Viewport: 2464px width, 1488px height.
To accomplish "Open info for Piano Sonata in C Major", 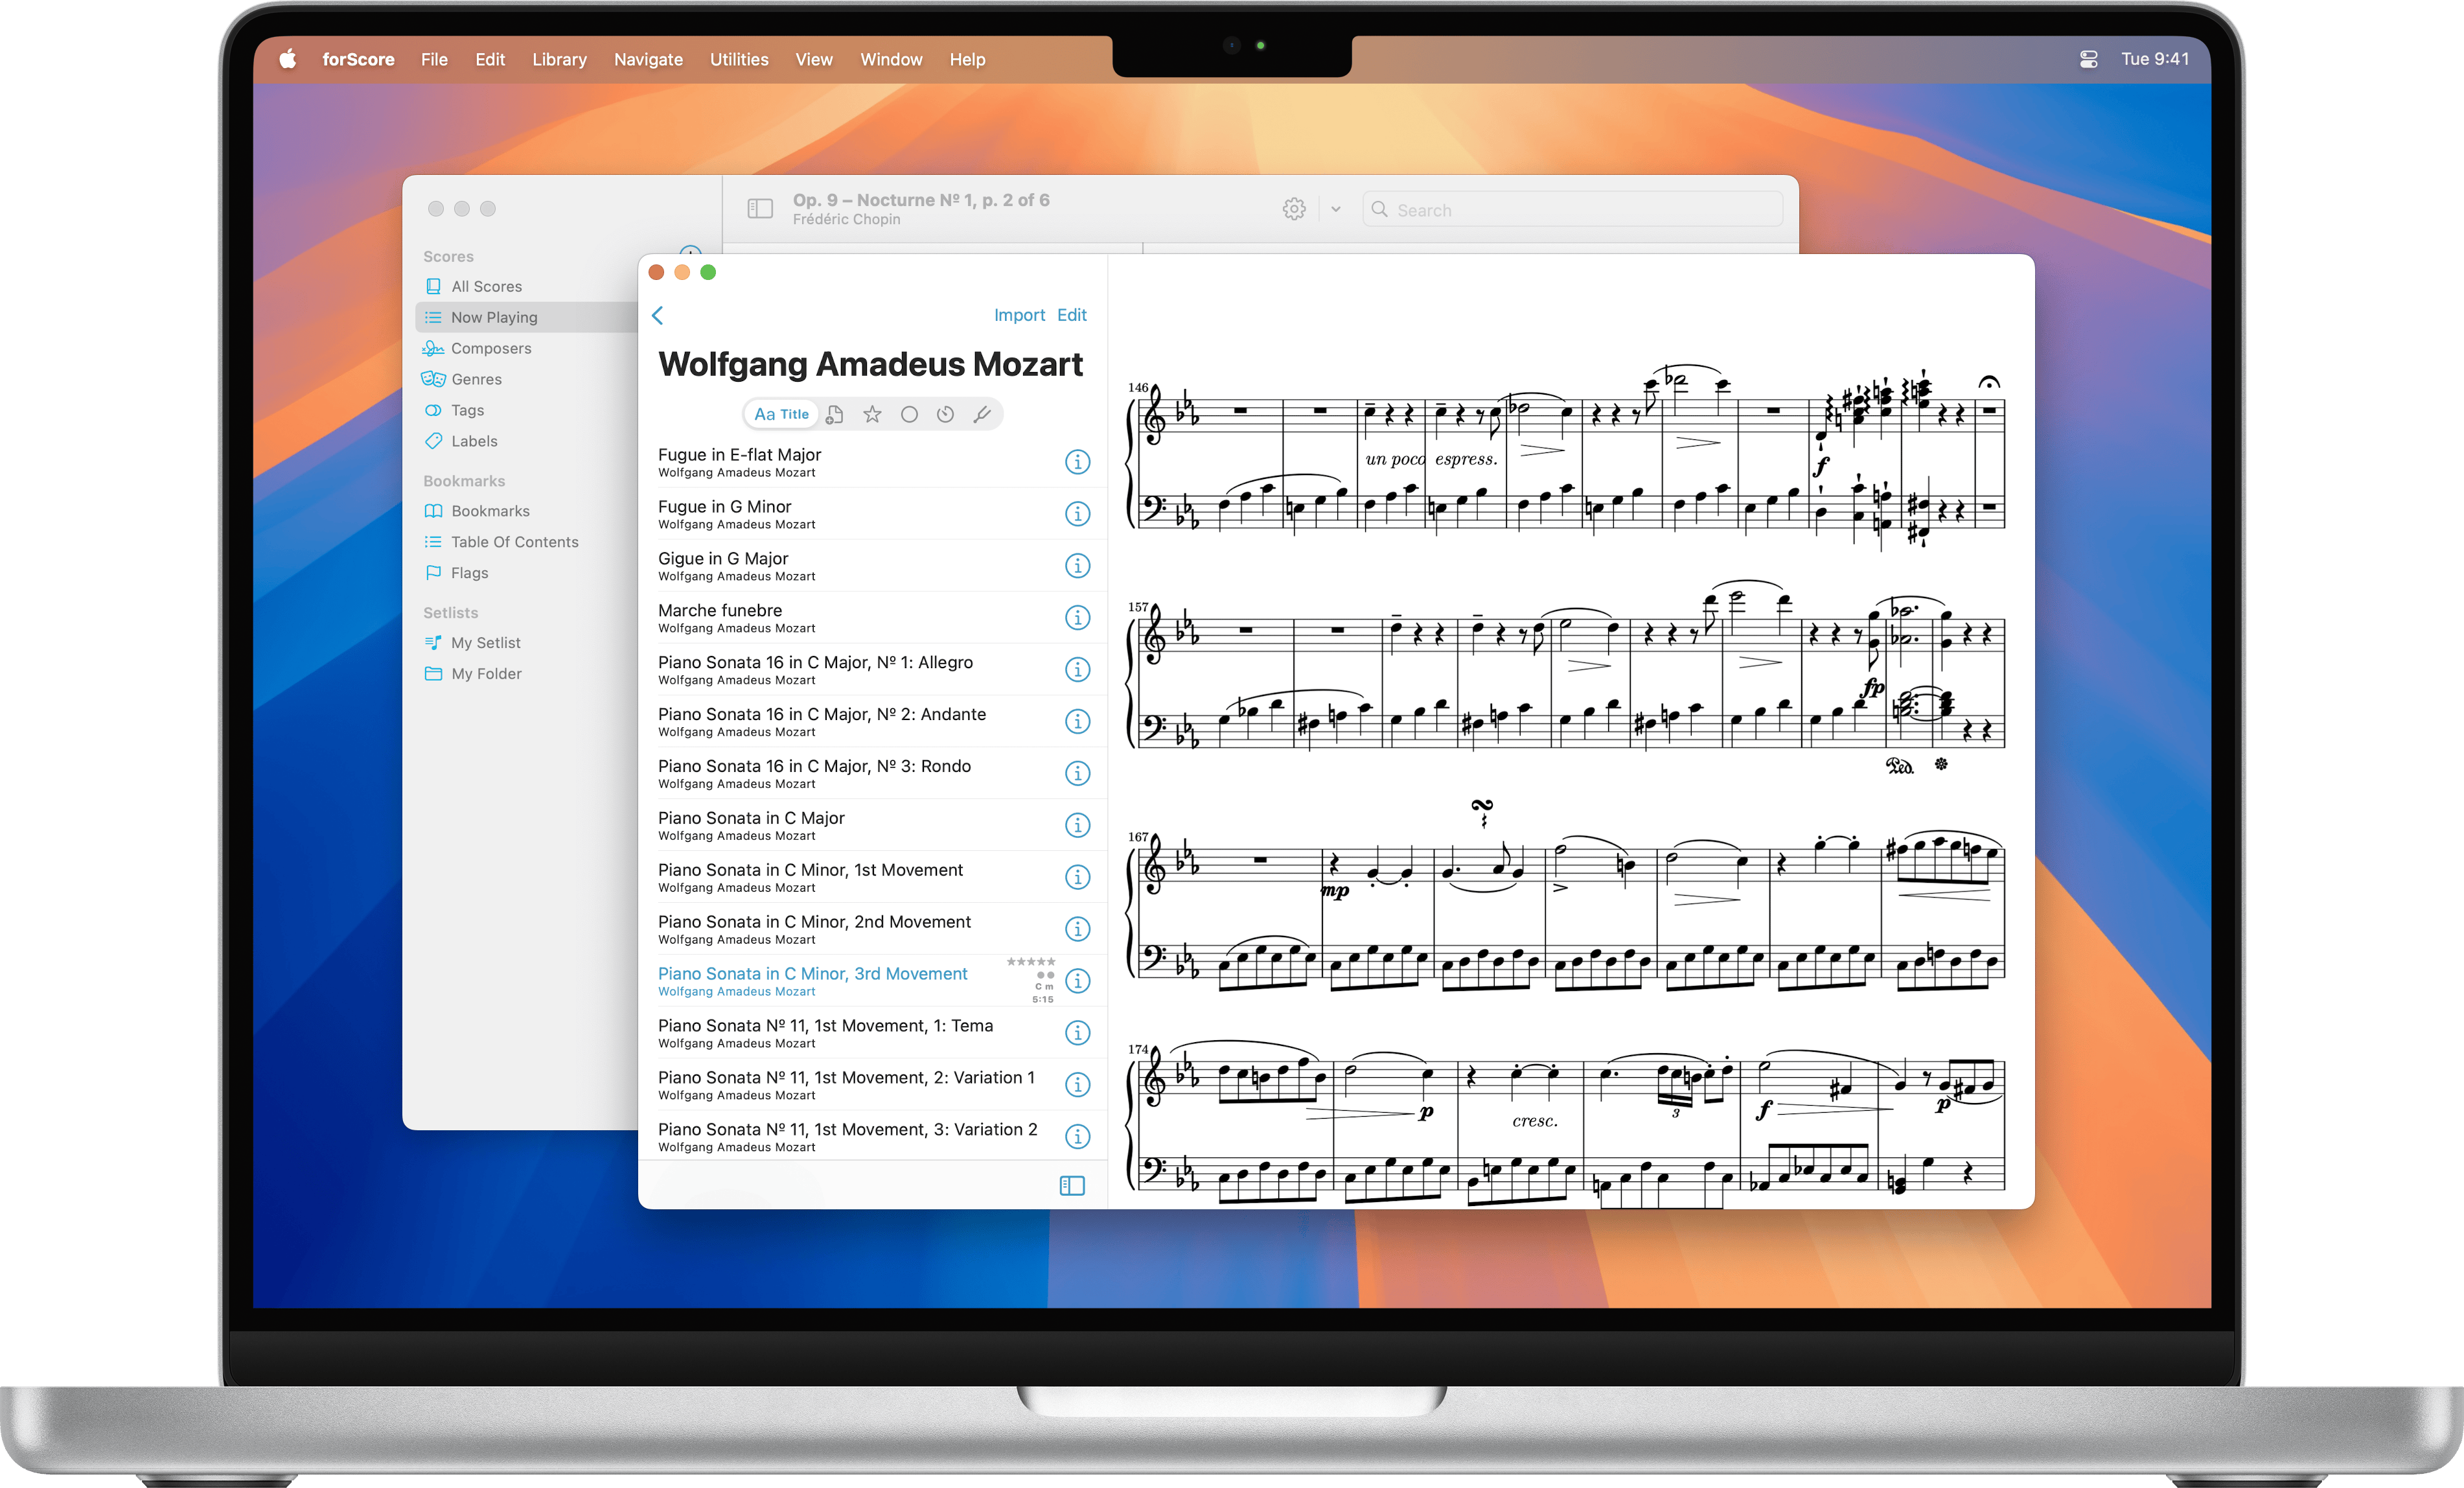I will pos(1077,825).
